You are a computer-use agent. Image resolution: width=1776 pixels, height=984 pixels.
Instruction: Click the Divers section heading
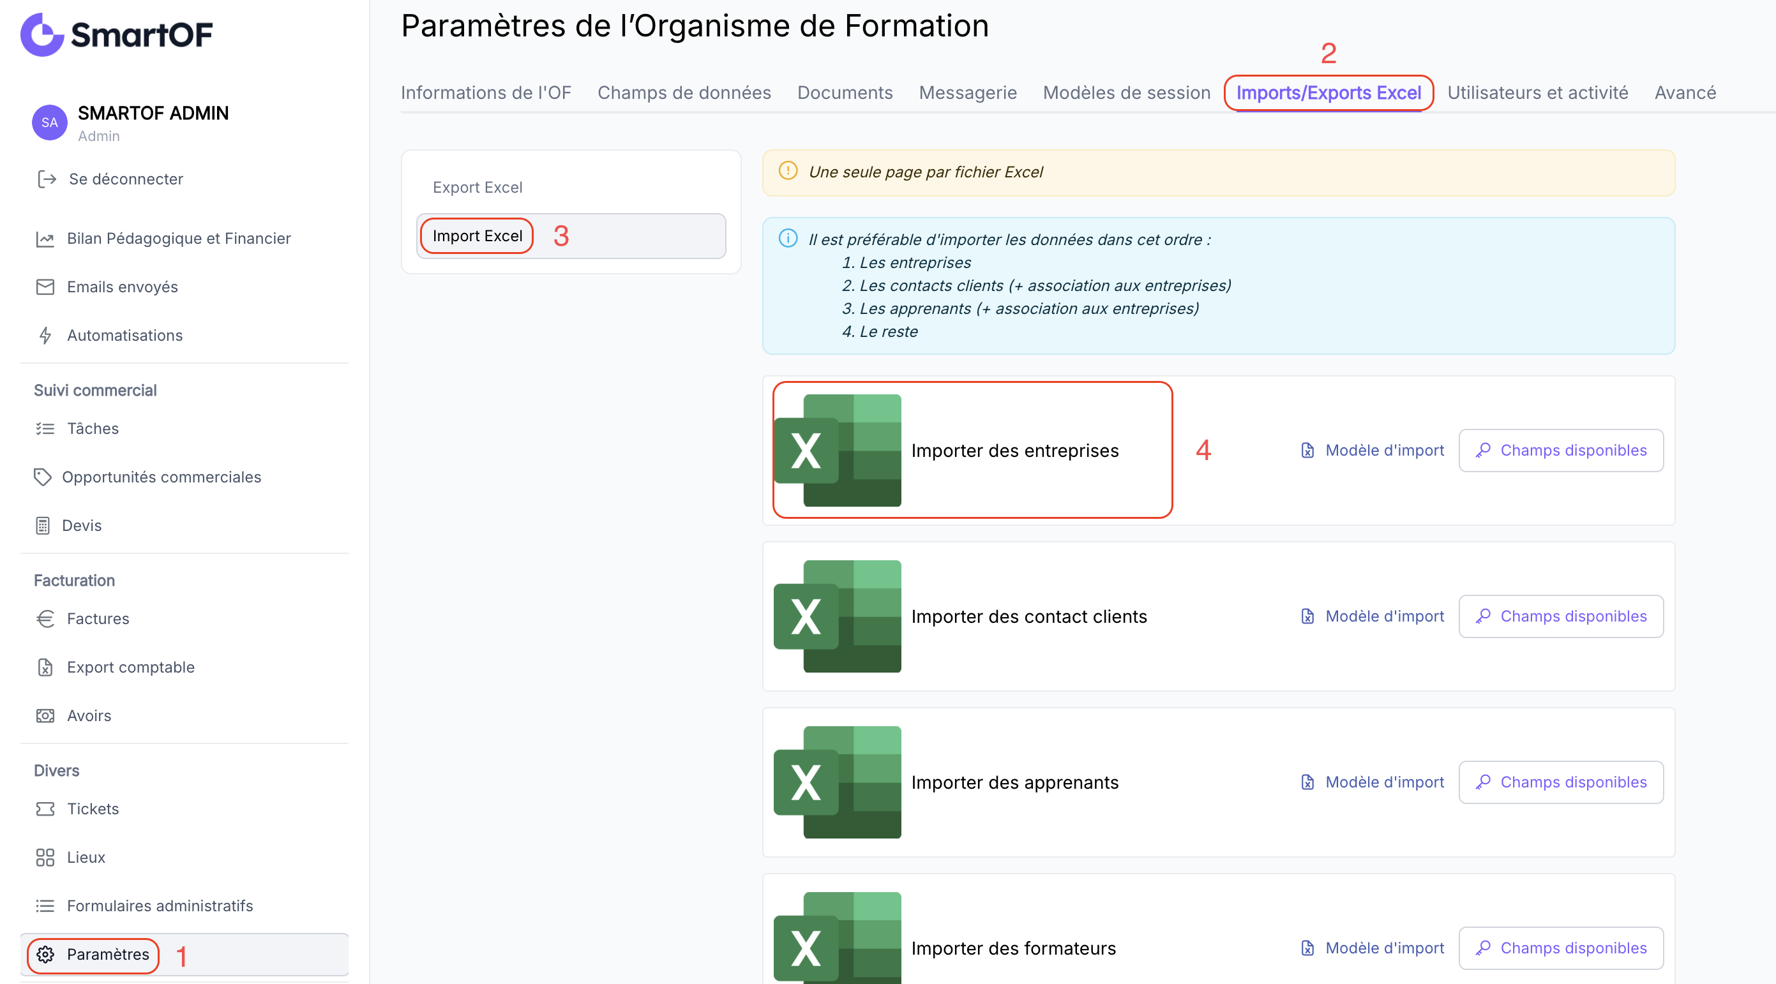(57, 770)
